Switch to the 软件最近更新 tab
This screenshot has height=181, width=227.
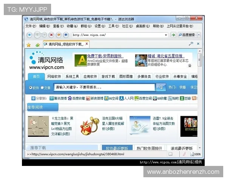117,148
